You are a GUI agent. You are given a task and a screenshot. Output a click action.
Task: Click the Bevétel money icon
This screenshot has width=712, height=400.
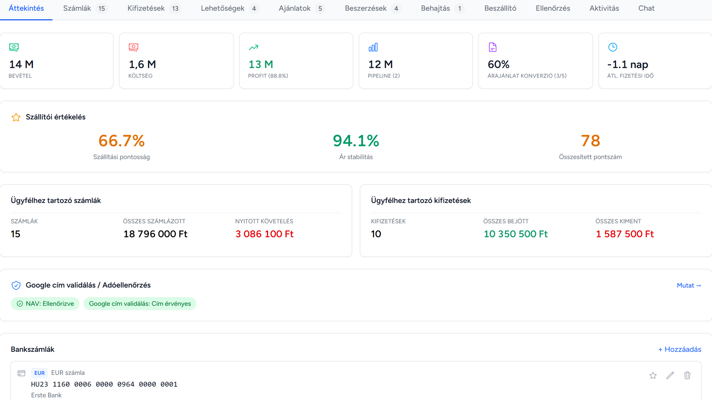(14, 47)
